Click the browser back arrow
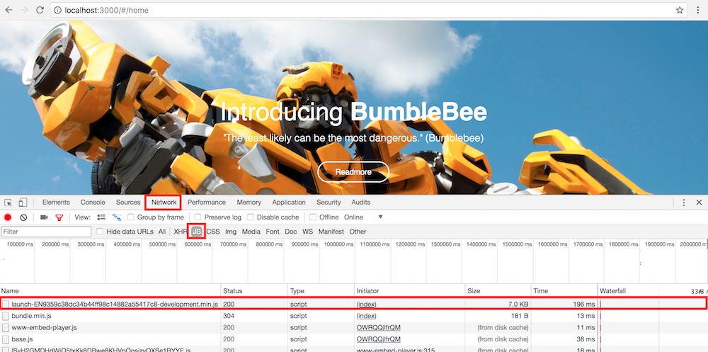Image resolution: width=708 pixels, height=352 pixels. [x=8, y=10]
